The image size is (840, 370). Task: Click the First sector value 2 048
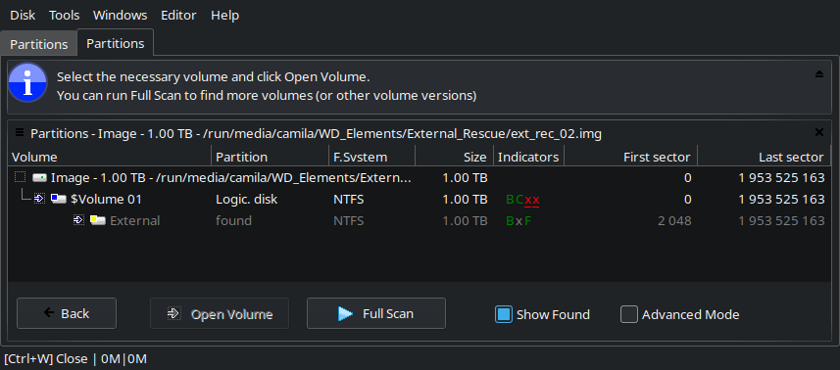[674, 221]
